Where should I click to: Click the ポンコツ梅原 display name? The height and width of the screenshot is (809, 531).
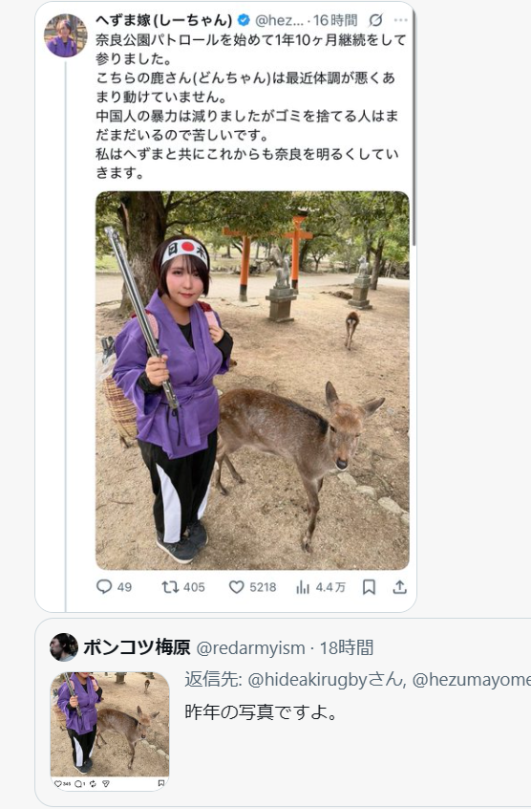(137, 647)
